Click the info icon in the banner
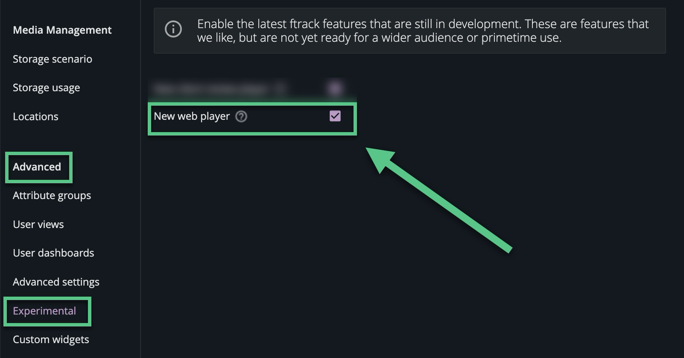Image resolution: width=684 pixels, height=358 pixels. [173, 29]
